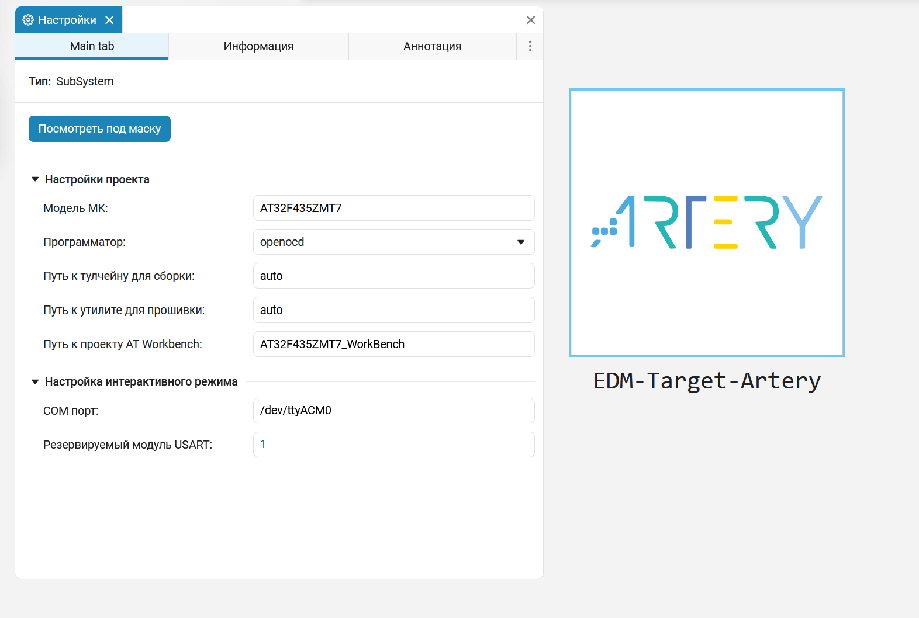The width and height of the screenshot is (919, 618).
Task: Collapse the Настройка интерактивного режима section
Action: (x=35, y=381)
